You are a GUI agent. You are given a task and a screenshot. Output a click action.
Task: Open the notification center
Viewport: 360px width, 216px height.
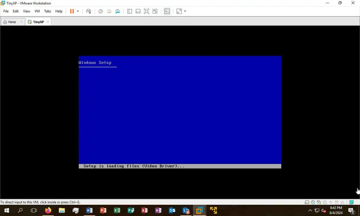click(x=351, y=210)
